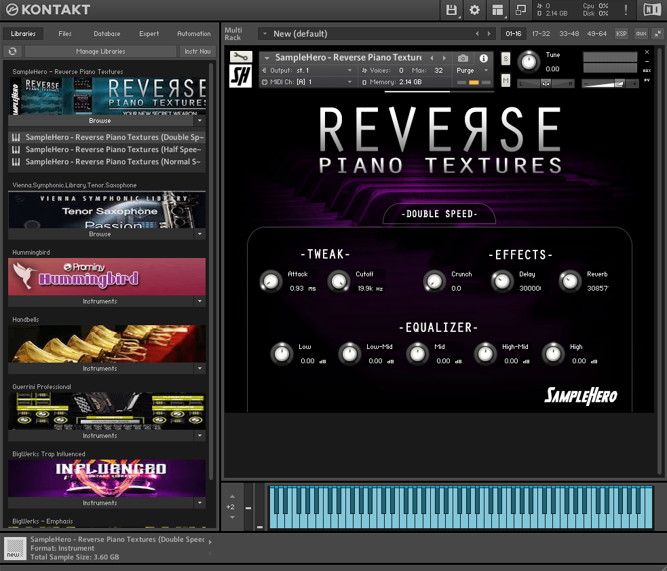The height and width of the screenshot is (571, 667).
Task: Shift keyboard octave up arrow
Action: coord(232,496)
